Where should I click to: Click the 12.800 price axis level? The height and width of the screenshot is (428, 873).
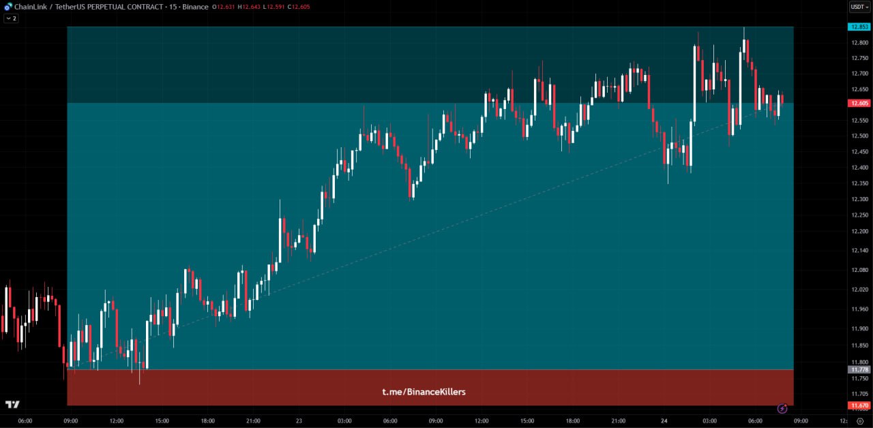pyautogui.click(x=859, y=43)
